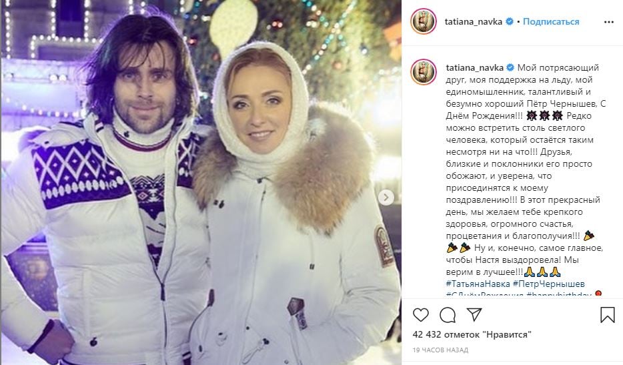Viewport: 623px width, 365px height.
Task: Open the tatiana_navka username in the header
Action: pyautogui.click(x=473, y=21)
